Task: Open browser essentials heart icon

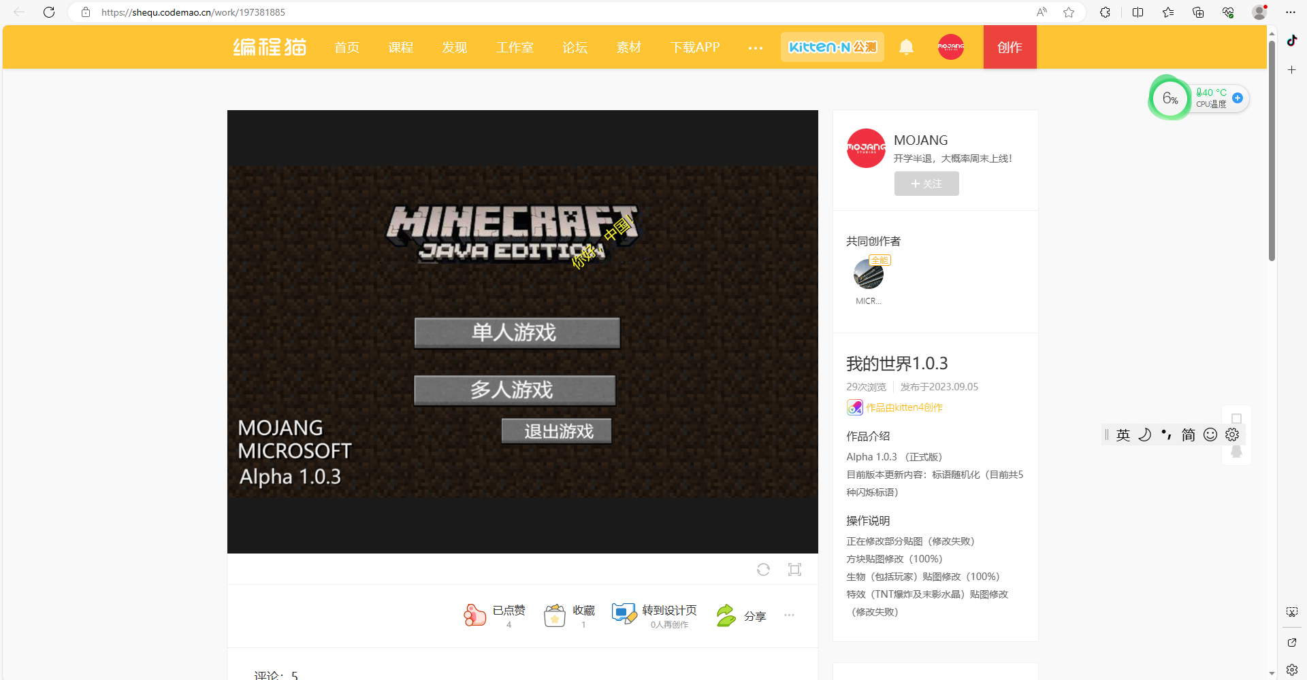Action: click(1228, 12)
